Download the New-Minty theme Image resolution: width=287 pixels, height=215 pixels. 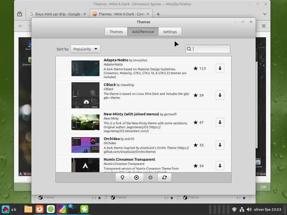click(220, 122)
